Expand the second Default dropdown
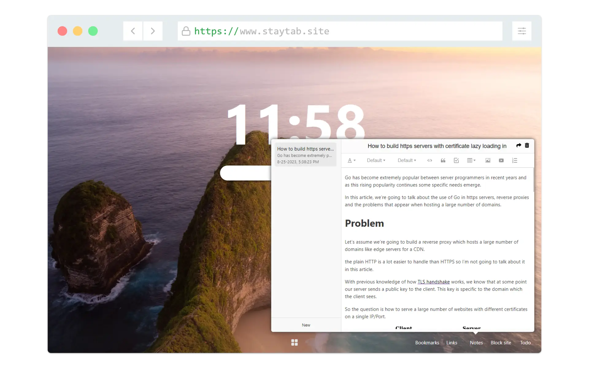This screenshot has height=368, width=589. coord(407,160)
